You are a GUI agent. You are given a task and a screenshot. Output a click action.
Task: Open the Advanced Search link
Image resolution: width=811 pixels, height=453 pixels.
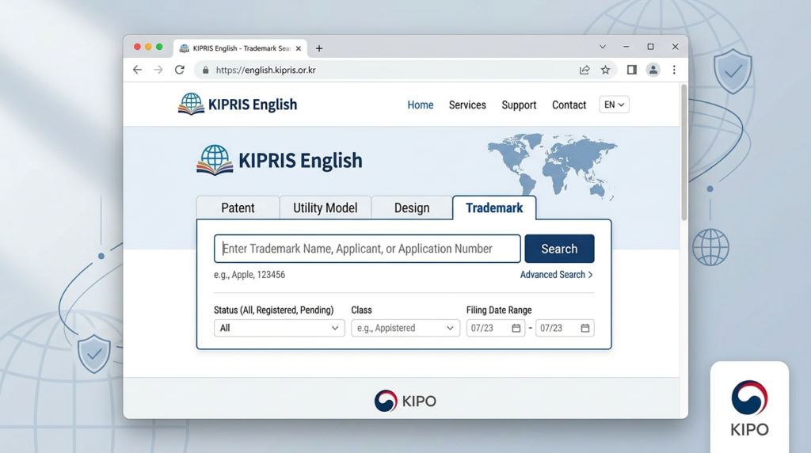557,275
